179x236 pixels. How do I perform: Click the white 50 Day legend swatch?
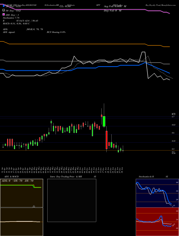pyautogui.click(x=4, y=10)
